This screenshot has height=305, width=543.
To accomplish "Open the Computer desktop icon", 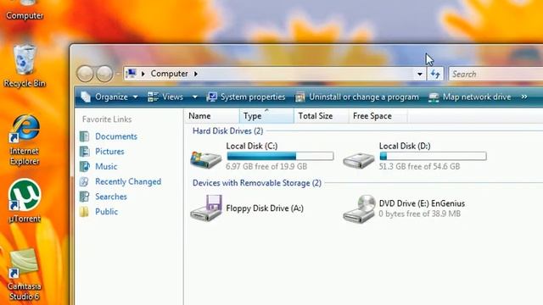I will click(25, 9).
